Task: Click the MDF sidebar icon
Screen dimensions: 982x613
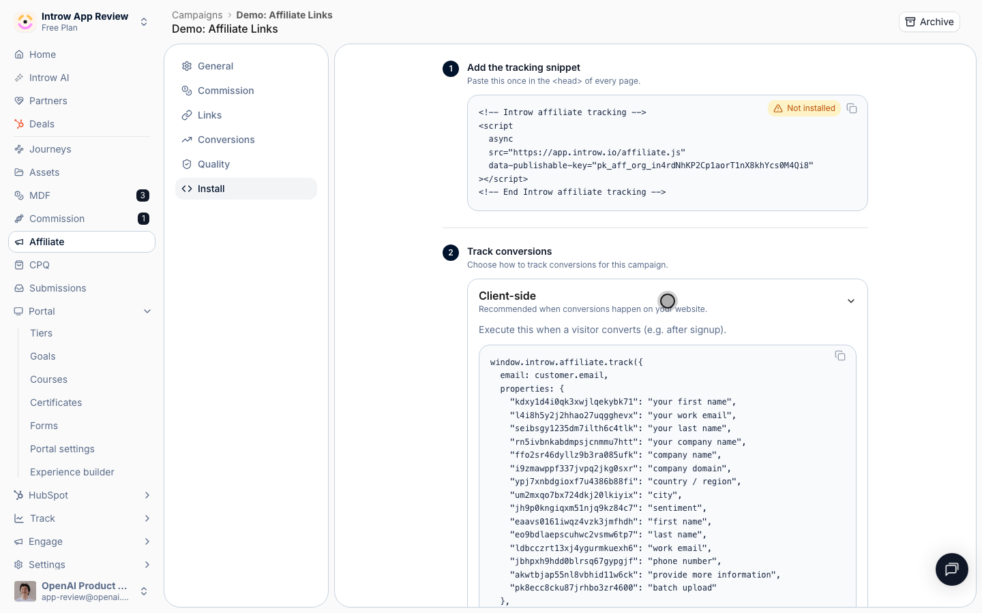Action: tap(19, 195)
